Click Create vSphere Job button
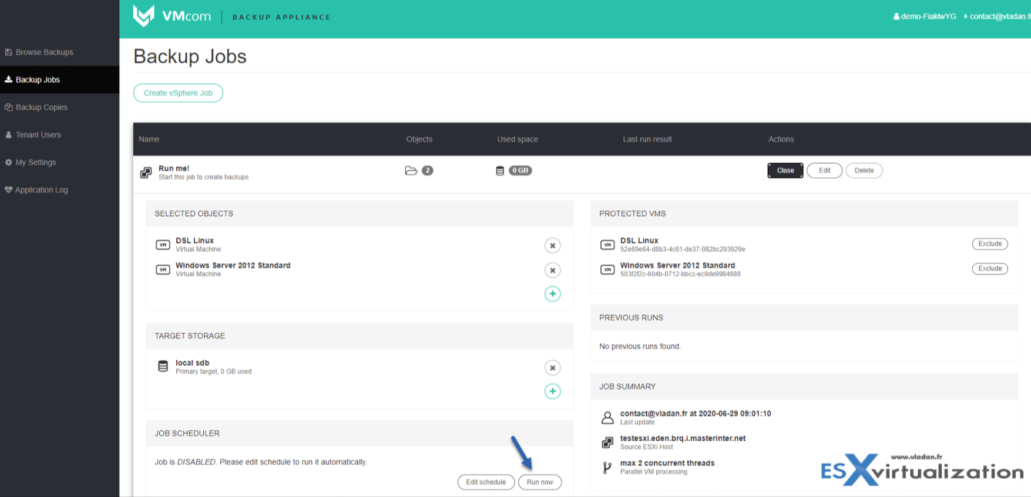Screen dimensions: 1031x497 pos(178,93)
